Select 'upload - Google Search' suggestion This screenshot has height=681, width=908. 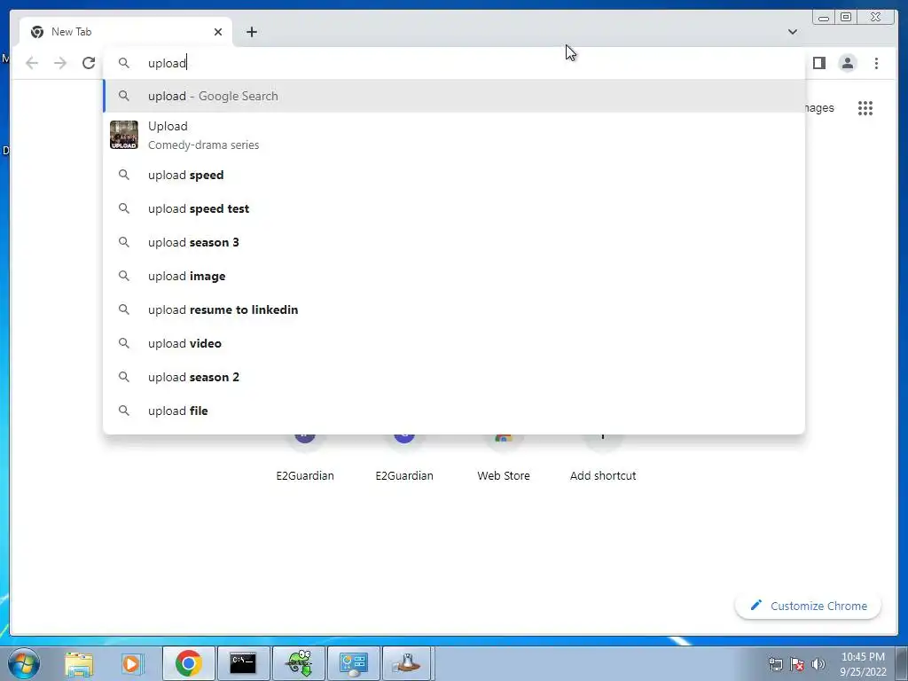click(455, 96)
